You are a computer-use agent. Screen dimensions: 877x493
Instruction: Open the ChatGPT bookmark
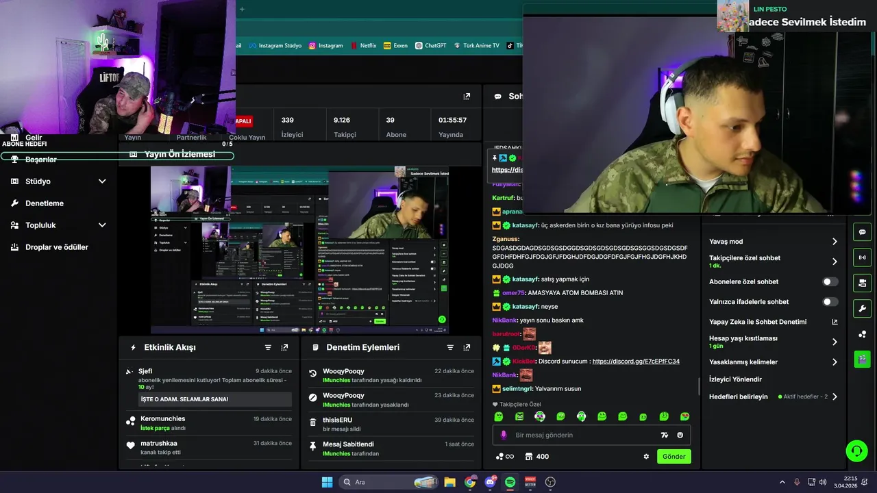[430, 46]
